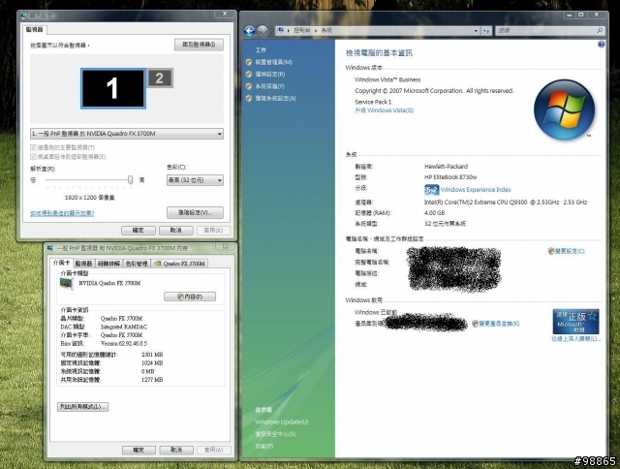Open the monitor dropdown showing NVIDIA Quadro FX 3700M
Screen dimensions: 620x469
click(x=127, y=134)
